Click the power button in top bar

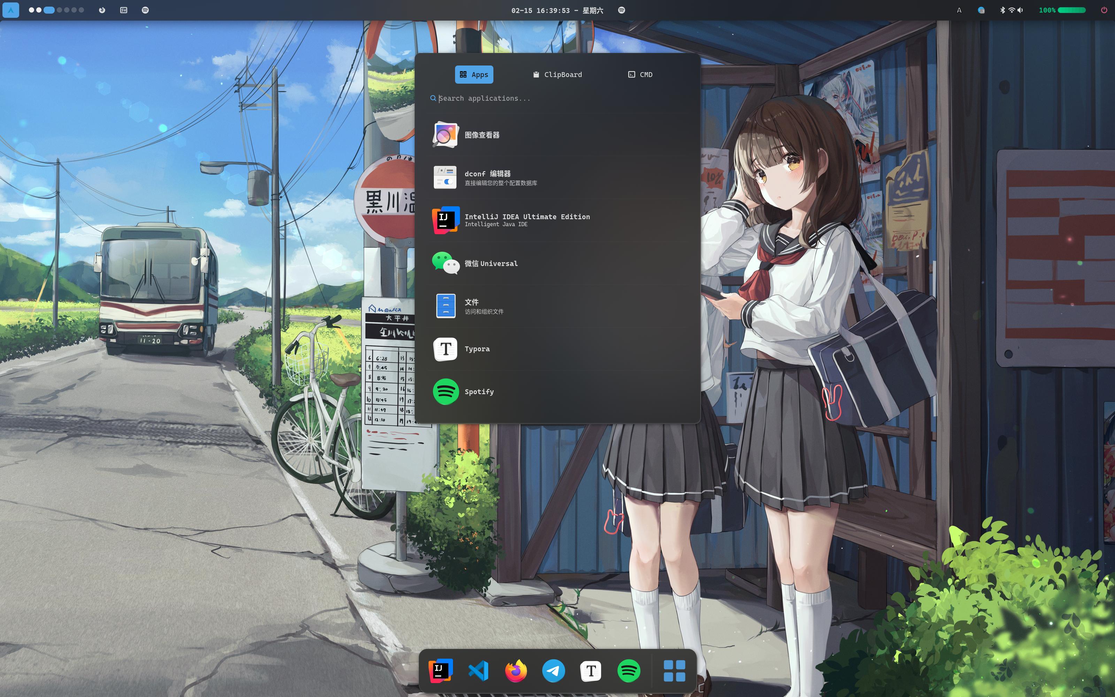point(1104,10)
